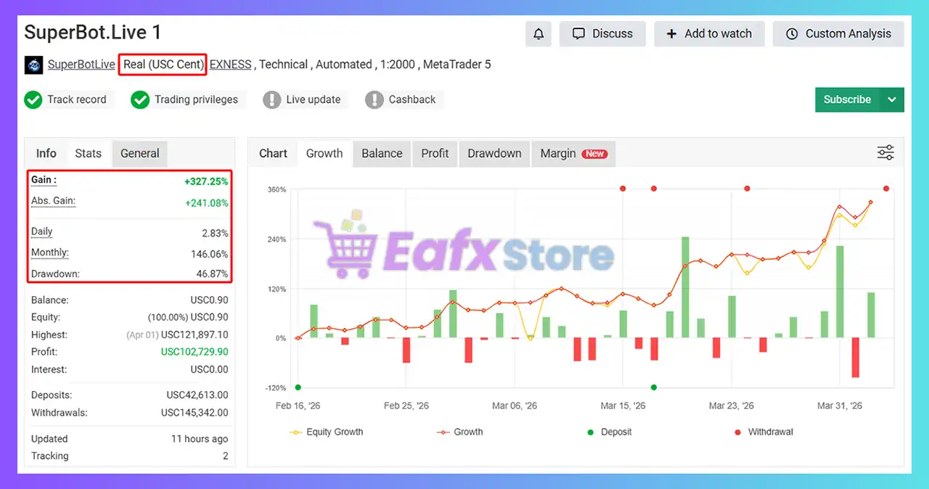Click the SuperBotLive avatar icon
The image size is (929, 489).
pyautogui.click(x=34, y=65)
